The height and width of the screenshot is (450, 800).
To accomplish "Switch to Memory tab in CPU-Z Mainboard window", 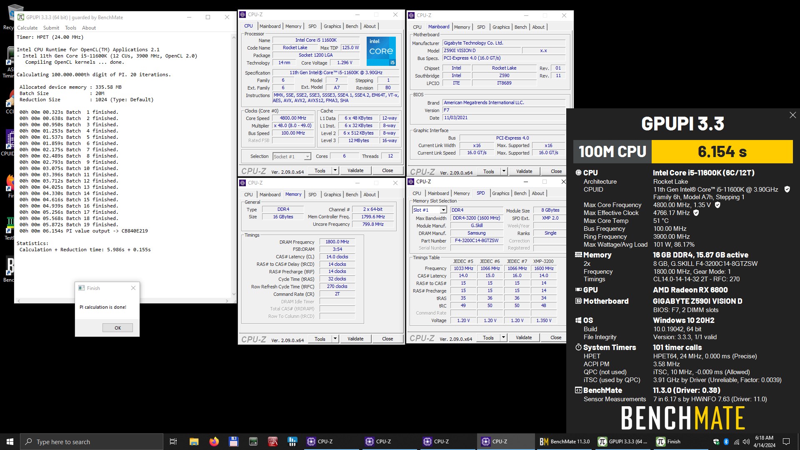I will pos(462,27).
